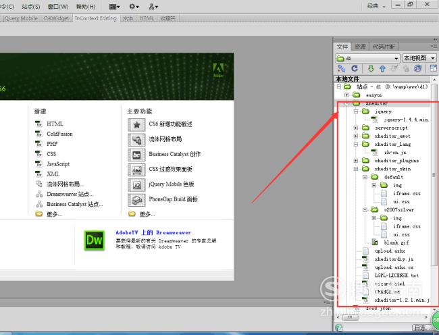Collapse the o2007silver folder
Viewport: 439px width, 335px height.
(x=365, y=210)
